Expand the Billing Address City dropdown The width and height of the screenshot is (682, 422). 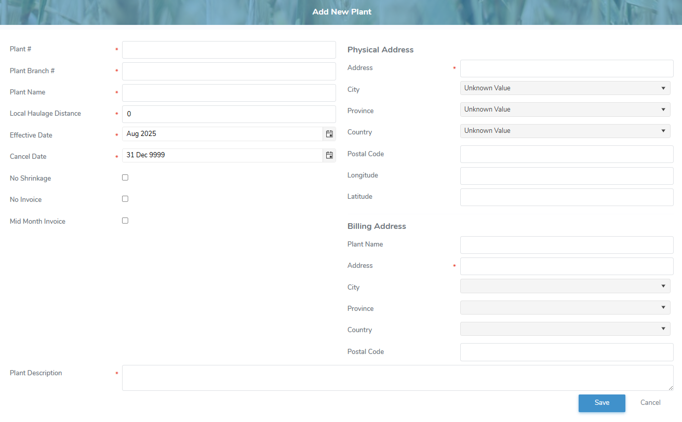coord(565,286)
